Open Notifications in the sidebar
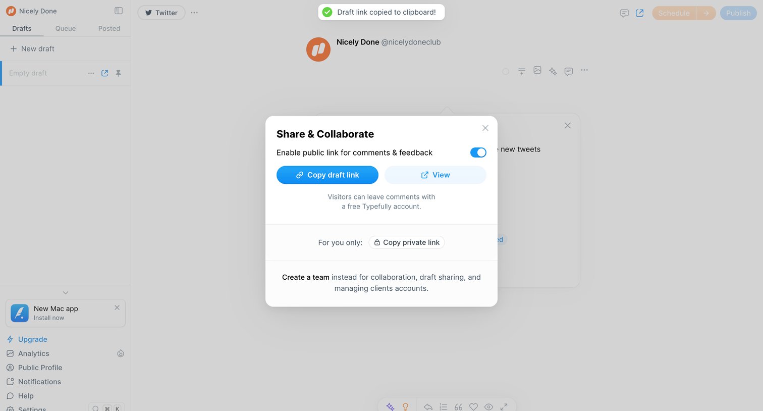Viewport: 763px width, 411px height. point(34,382)
